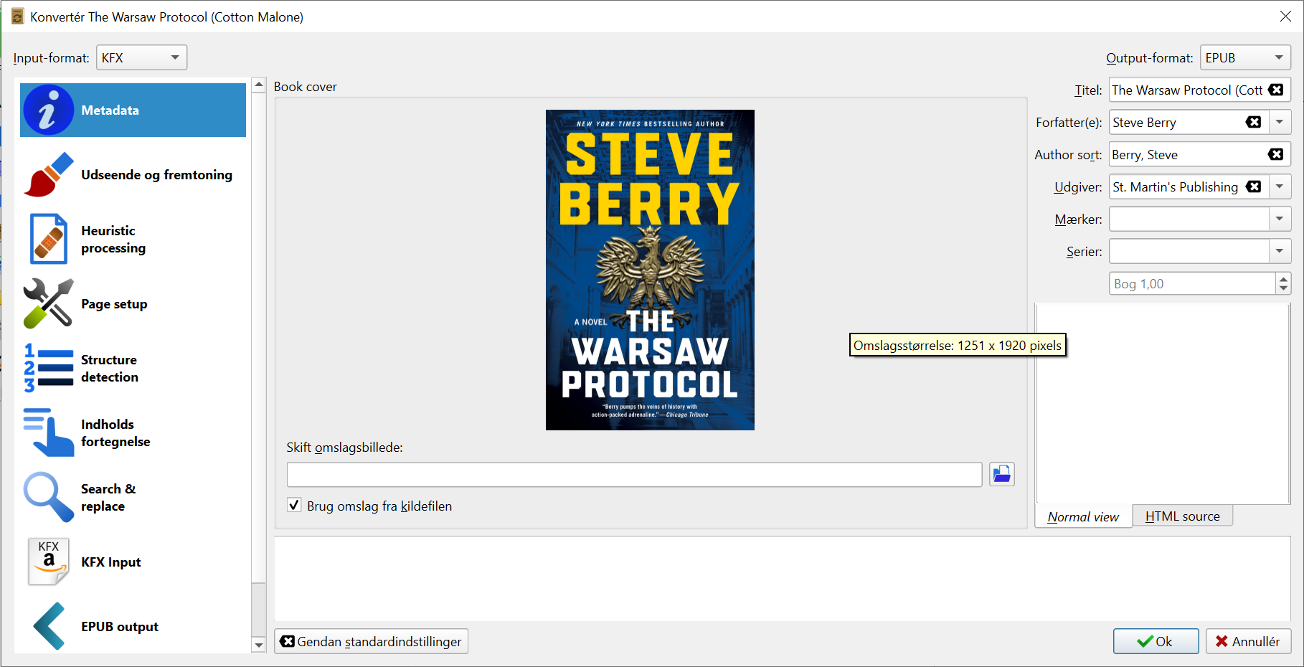Select the Metadata label in the sidebar
This screenshot has height=667, width=1304.
110,110
